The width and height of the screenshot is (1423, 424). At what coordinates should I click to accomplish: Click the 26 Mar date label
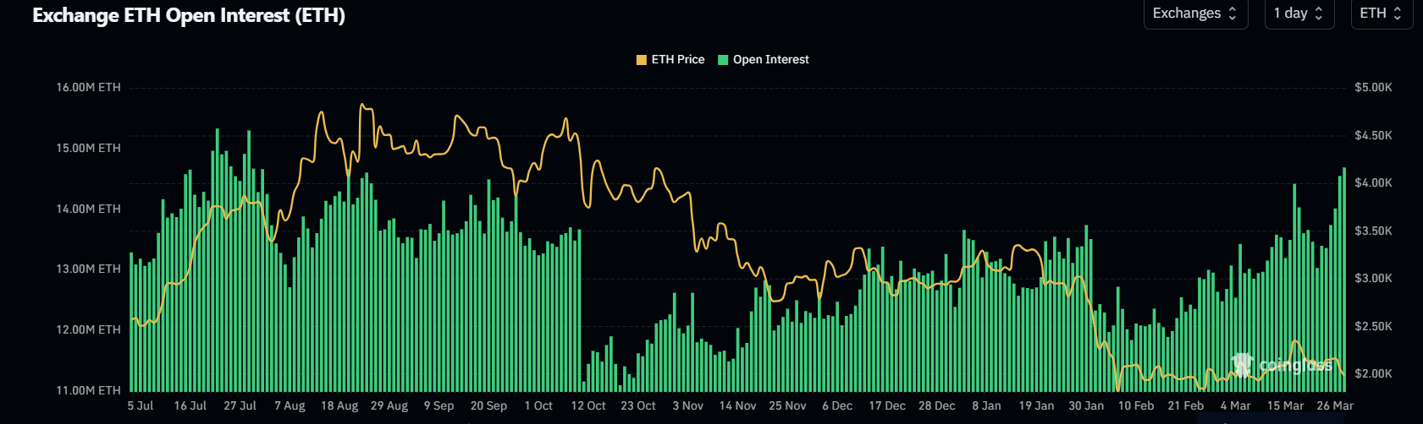(x=1335, y=406)
